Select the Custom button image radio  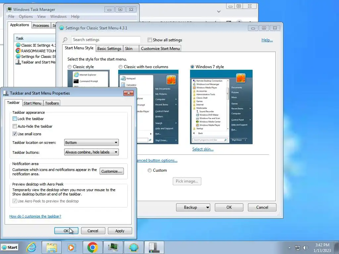(x=150, y=170)
